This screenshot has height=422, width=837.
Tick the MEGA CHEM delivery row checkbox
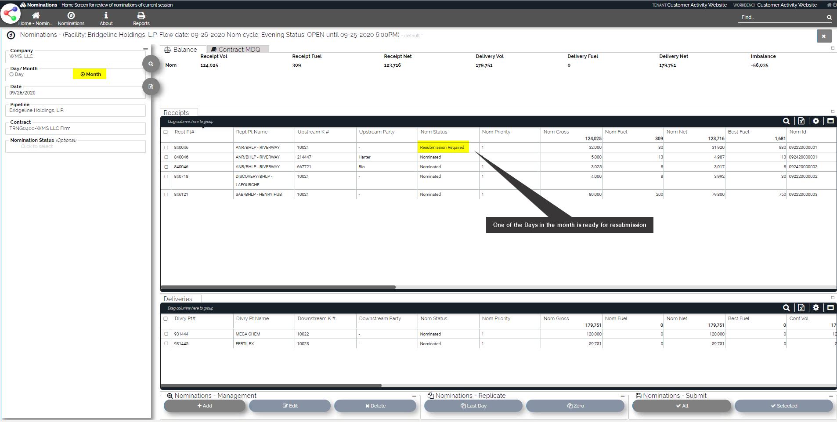(166, 334)
